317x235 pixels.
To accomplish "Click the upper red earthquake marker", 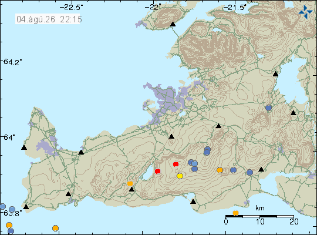I will (x=176, y=164).
